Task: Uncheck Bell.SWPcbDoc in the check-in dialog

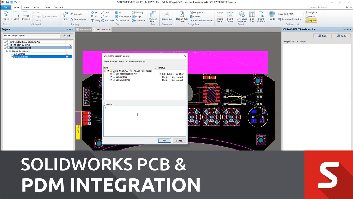Action: coord(111,80)
